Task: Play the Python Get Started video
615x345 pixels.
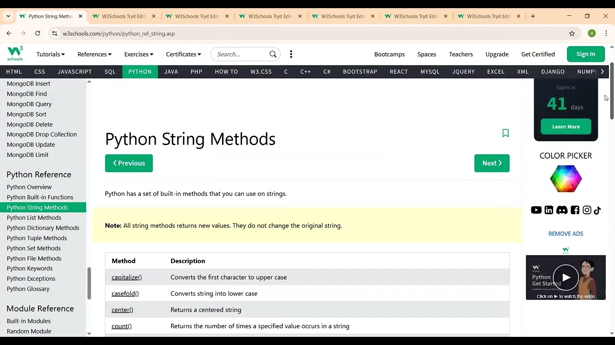Action: coord(566,277)
